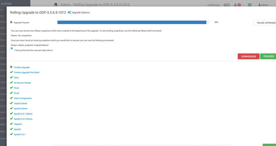Open Knox service in sidebar
The image size is (276, 146).
pyautogui.click(x=2, y=52)
